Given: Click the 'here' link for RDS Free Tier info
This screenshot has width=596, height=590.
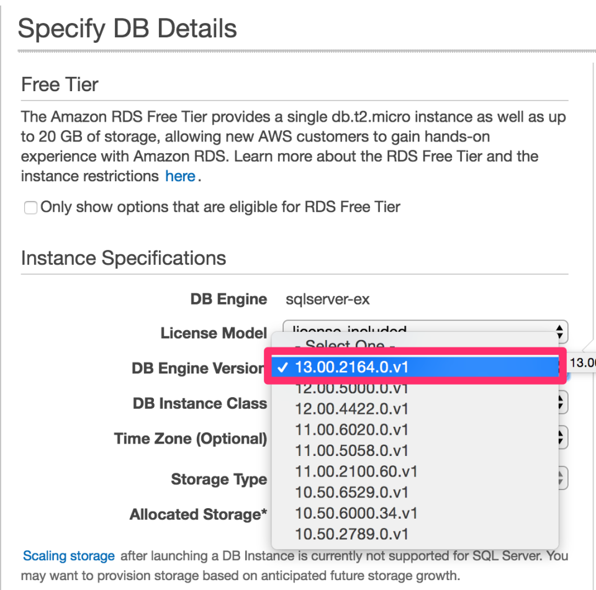Looking at the screenshot, I should click(179, 176).
